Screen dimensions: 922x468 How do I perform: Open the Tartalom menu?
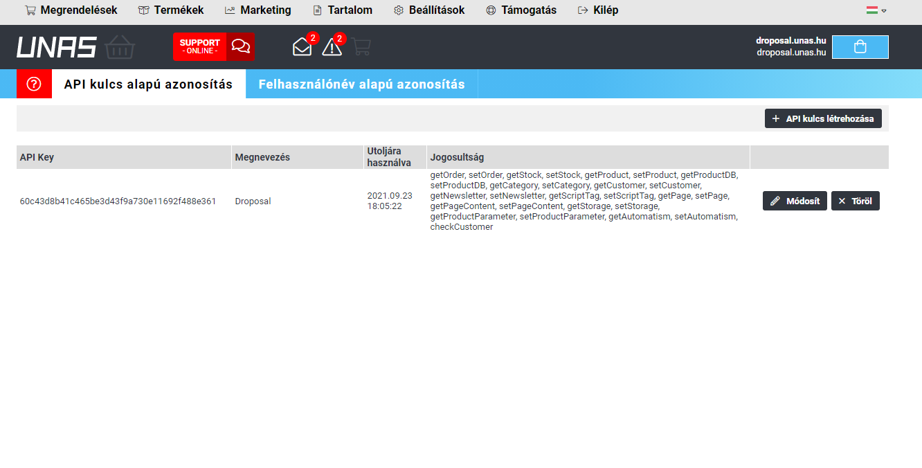pos(343,10)
